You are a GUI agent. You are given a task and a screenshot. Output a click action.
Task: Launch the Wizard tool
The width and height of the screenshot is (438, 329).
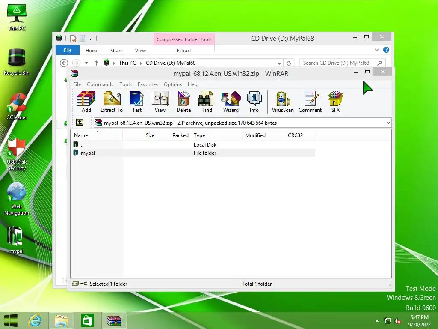[231, 102]
